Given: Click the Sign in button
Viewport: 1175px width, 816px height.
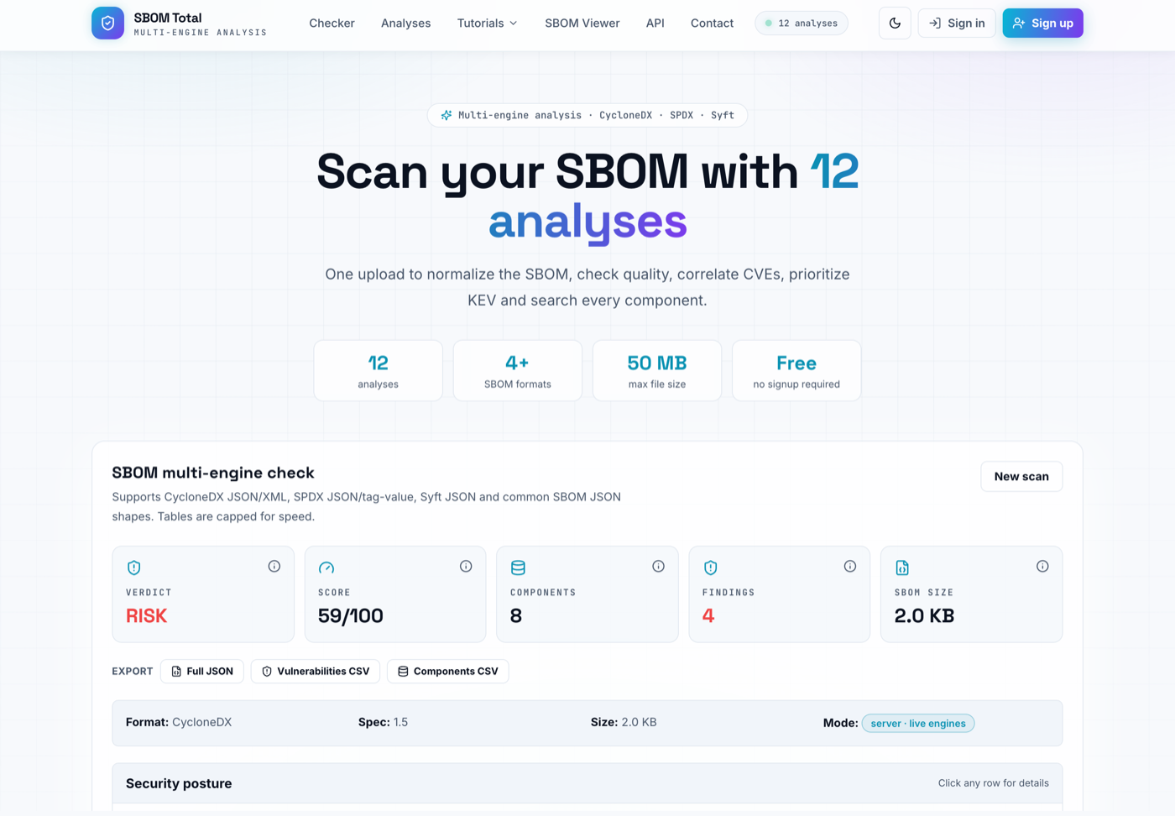Looking at the screenshot, I should click(x=957, y=24).
